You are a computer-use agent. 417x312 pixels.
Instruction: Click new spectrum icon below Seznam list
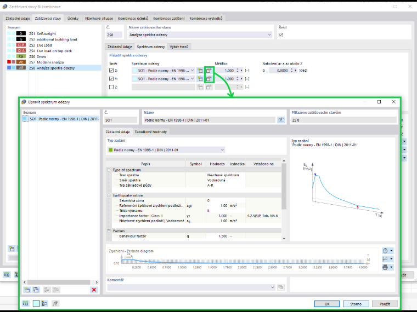27,290
